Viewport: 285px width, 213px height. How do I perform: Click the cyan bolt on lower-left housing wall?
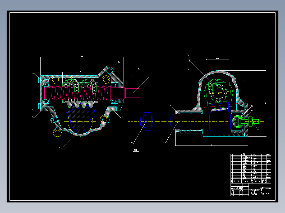point(54,120)
